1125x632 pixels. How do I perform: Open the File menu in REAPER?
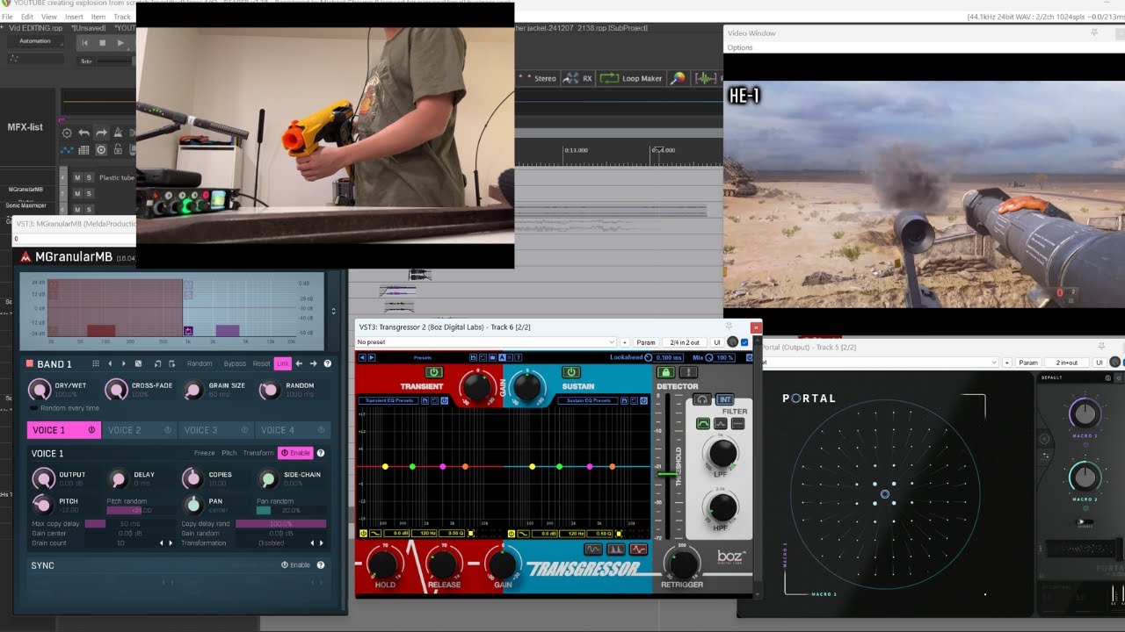[x=7, y=17]
